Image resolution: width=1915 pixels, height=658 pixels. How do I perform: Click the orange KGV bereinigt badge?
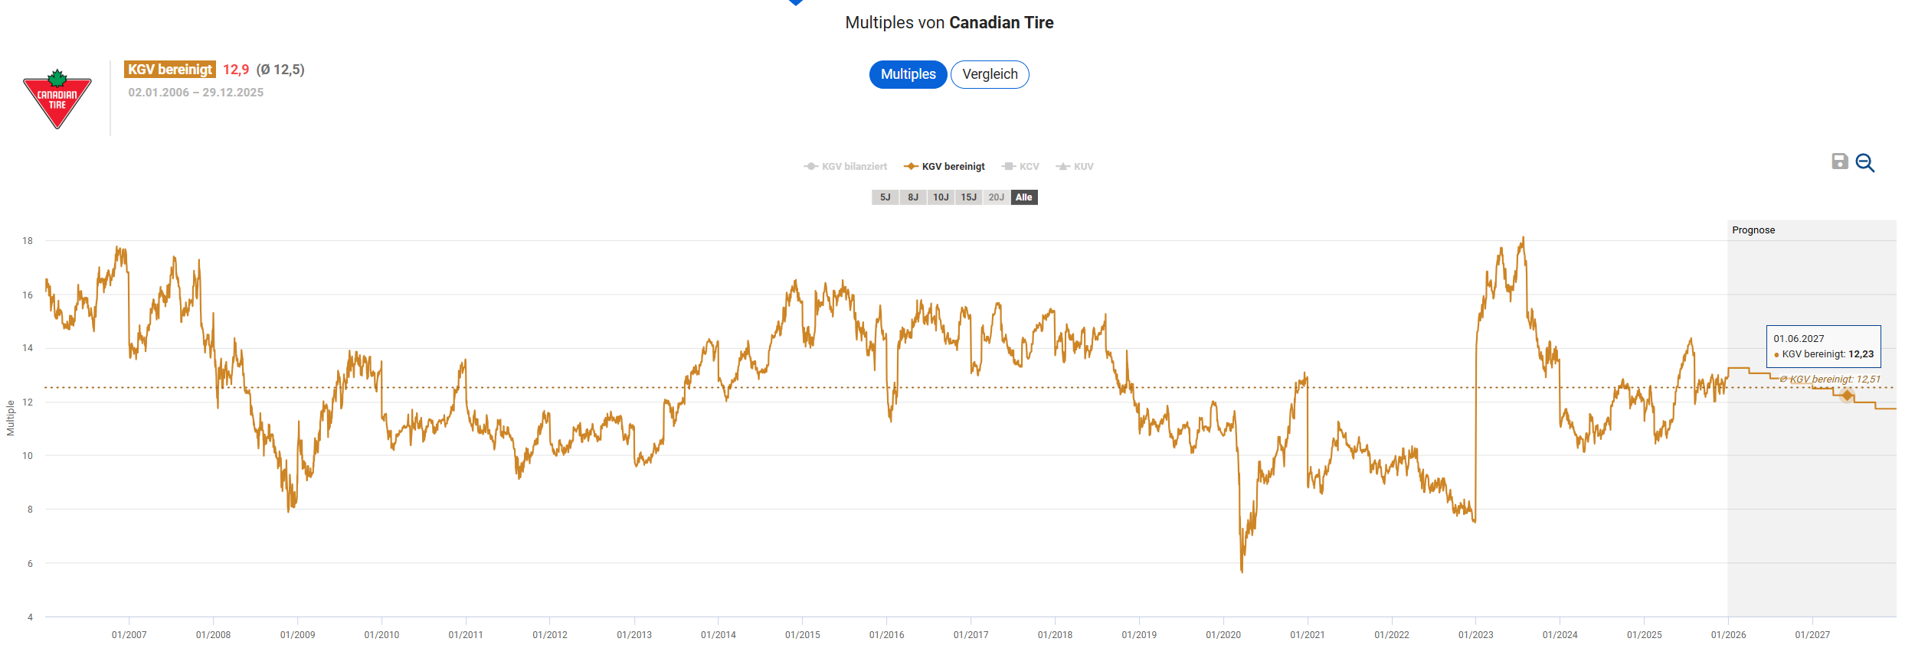tap(170, 70)
